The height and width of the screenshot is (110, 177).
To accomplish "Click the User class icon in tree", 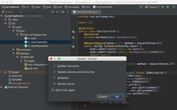I will click(x=26, y=38).
